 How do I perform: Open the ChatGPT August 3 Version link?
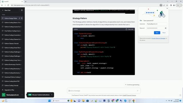coord(129,95)
